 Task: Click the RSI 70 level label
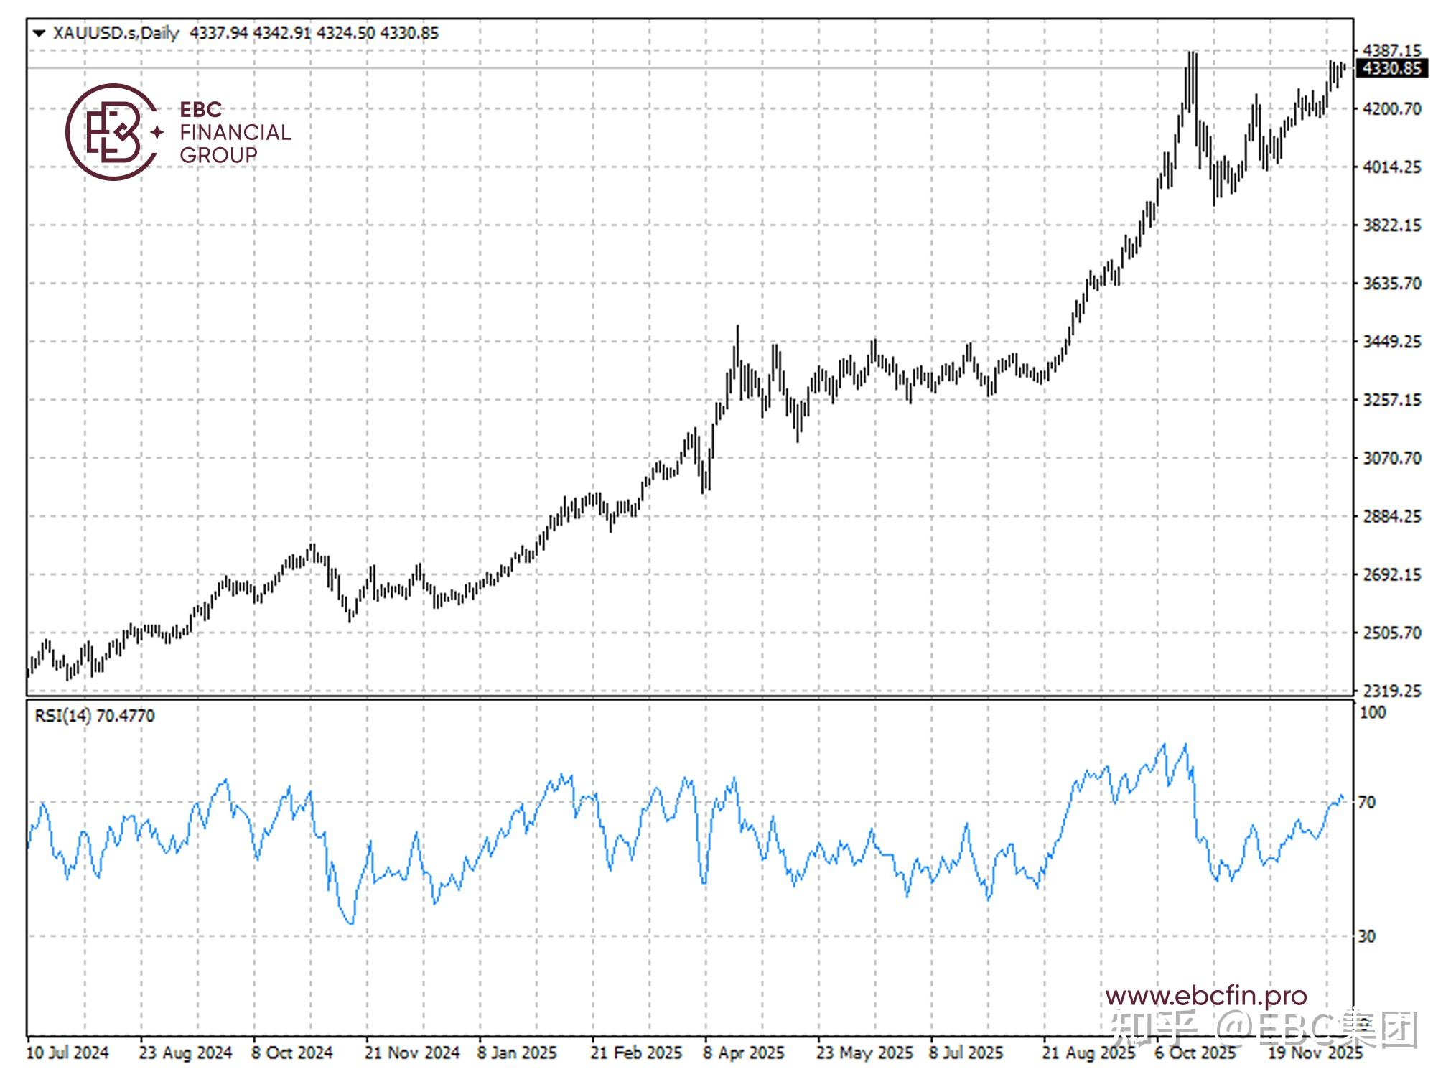[1367, 802]
